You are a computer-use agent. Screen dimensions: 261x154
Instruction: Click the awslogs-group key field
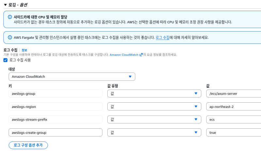[x=55, y=94]
